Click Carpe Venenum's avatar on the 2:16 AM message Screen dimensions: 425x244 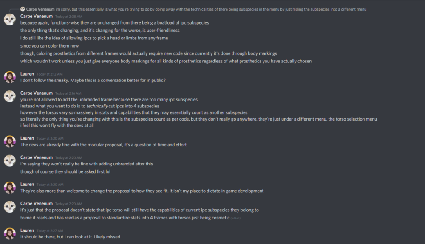(x=10, y=96)
